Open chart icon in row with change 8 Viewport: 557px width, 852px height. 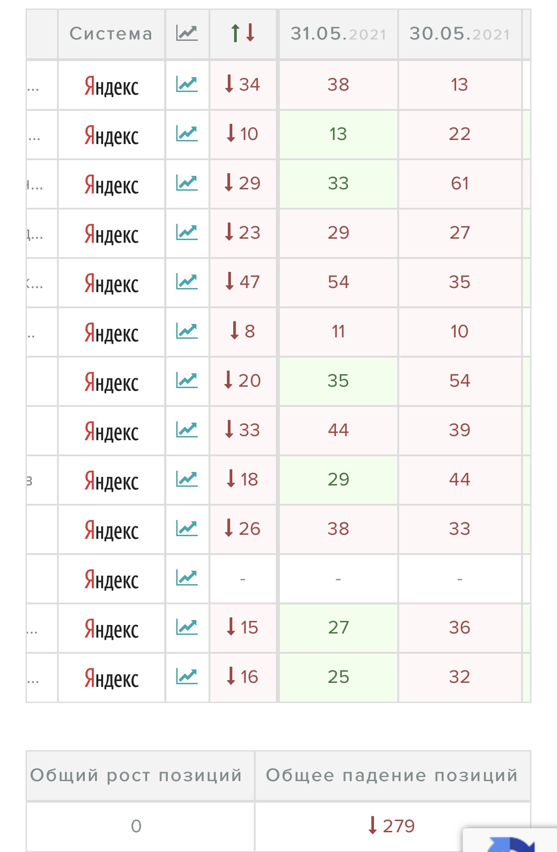click(x=187, y=331)
